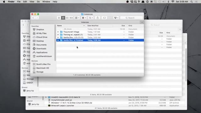Select mcrayfishmodel-pre4.jar in back window

click(x=62, y=100)
